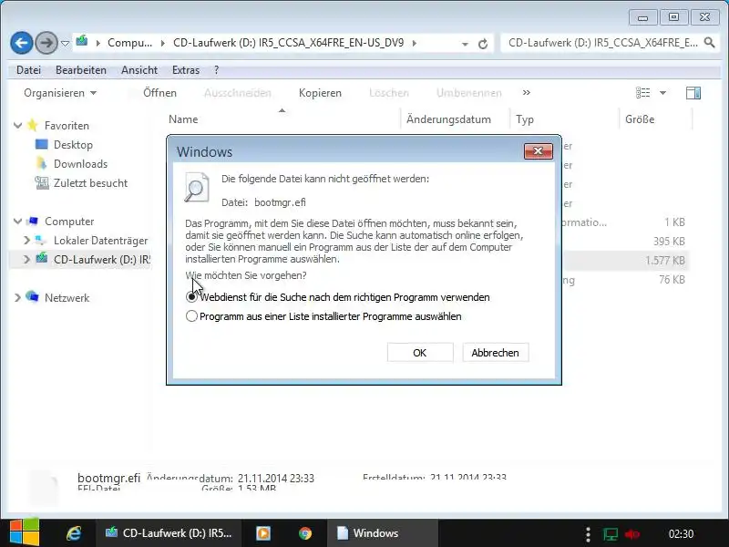Refresh the folder view
This screenshot has height=547, width=729.
483,44
